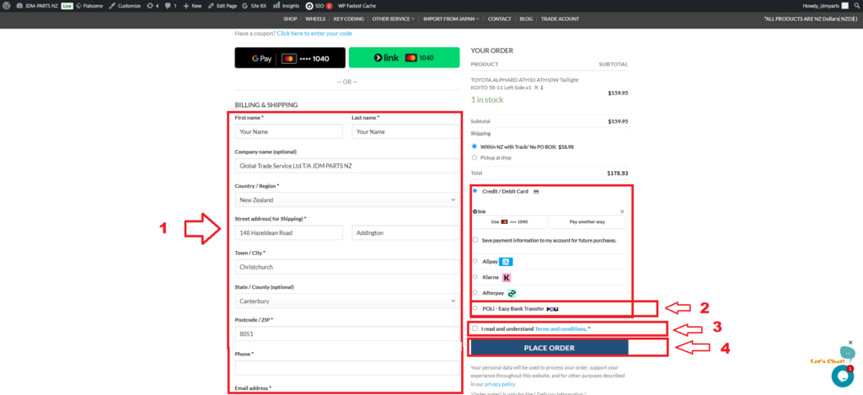View the 4 pending updates
Screen dimensions: 863x395
click(153, 6)
